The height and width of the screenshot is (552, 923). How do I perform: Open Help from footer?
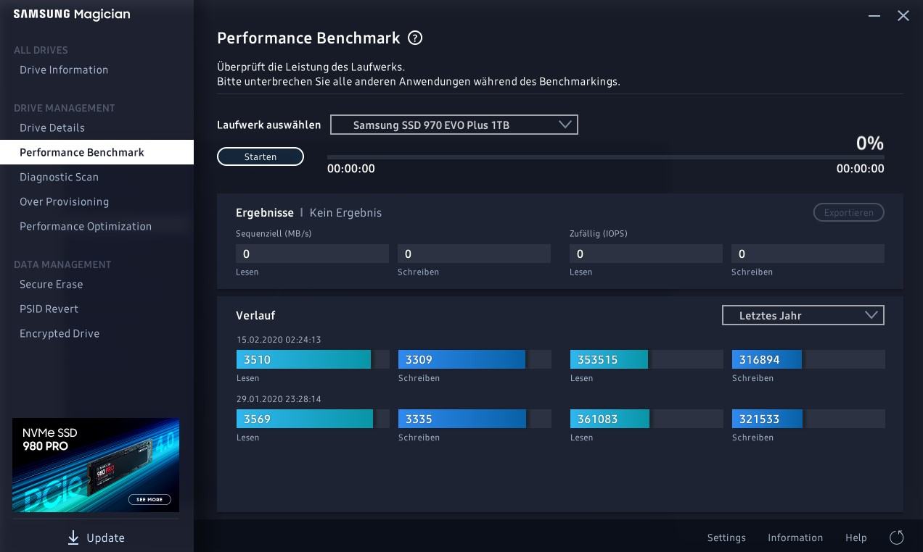(x=856, y=538)
